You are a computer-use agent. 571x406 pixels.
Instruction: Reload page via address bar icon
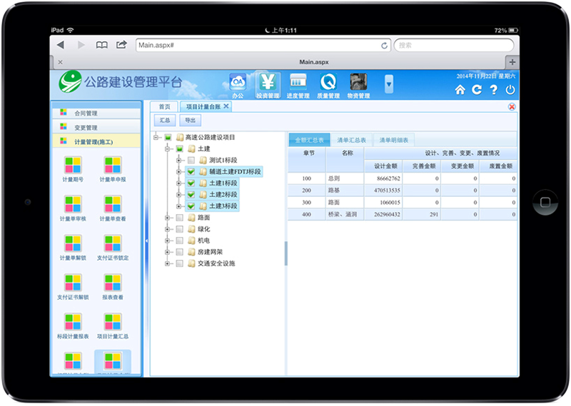coord(384,46)
